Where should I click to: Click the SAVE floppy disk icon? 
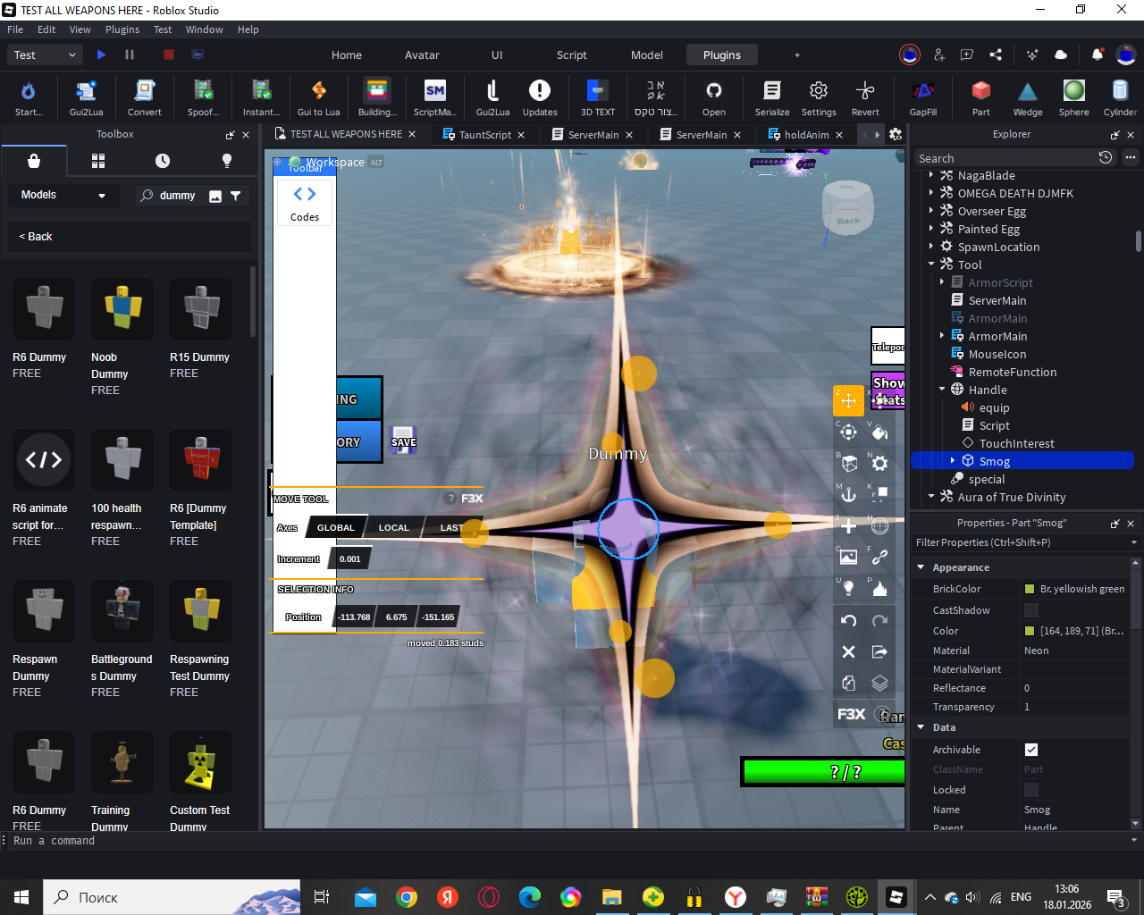pos(403,439)
